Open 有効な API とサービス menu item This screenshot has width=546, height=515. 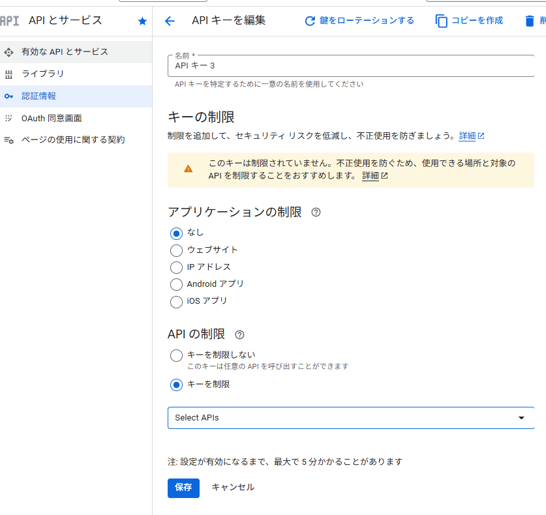(76, 52)
